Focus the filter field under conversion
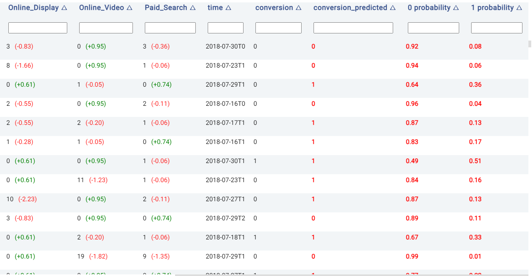This screenshot has height=276, width=532. pyautogui.click(x=279, y=28)
